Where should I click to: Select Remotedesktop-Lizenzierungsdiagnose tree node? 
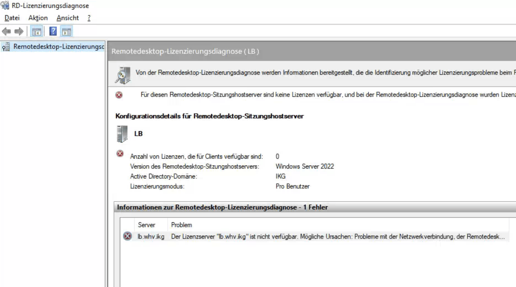[x=53, y=47]
